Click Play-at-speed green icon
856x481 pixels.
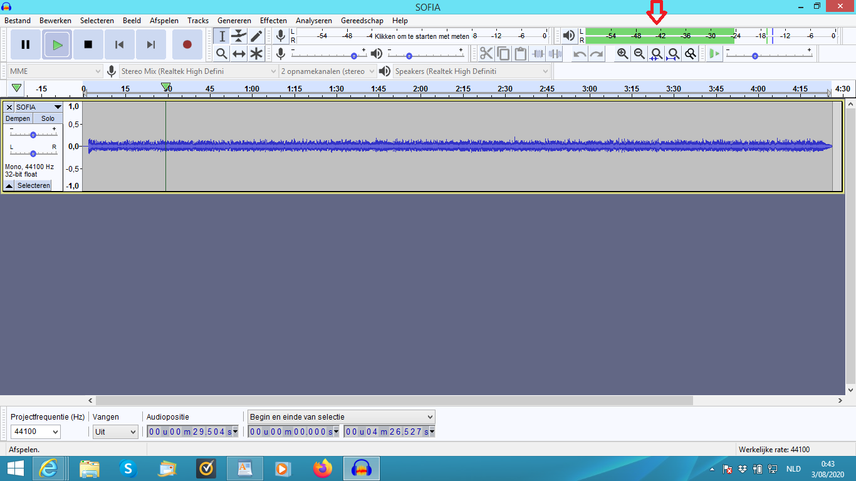click(x=714, y=54)
